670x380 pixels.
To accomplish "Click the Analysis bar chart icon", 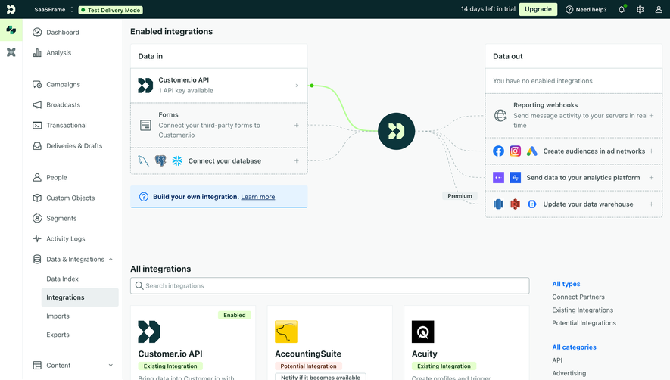I will 37,52.
